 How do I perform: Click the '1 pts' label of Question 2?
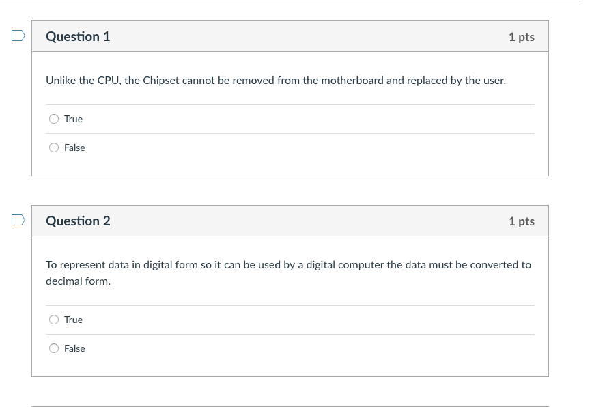click(x=521, y=221)
